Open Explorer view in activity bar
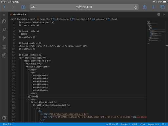 pyautogui.click(x=4, y=21)
